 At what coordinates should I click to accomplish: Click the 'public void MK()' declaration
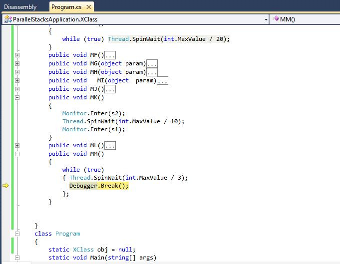[x=76, y=97]
